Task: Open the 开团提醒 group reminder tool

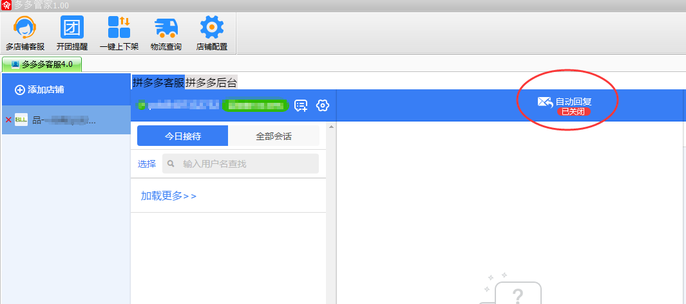Action: point(71,33)
